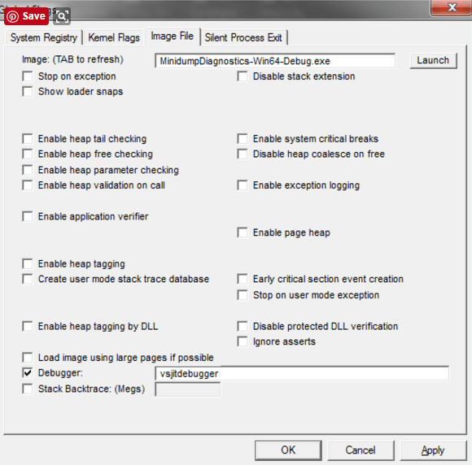Check Disable heap coalesce on free
472x465 pixels.
243,154
